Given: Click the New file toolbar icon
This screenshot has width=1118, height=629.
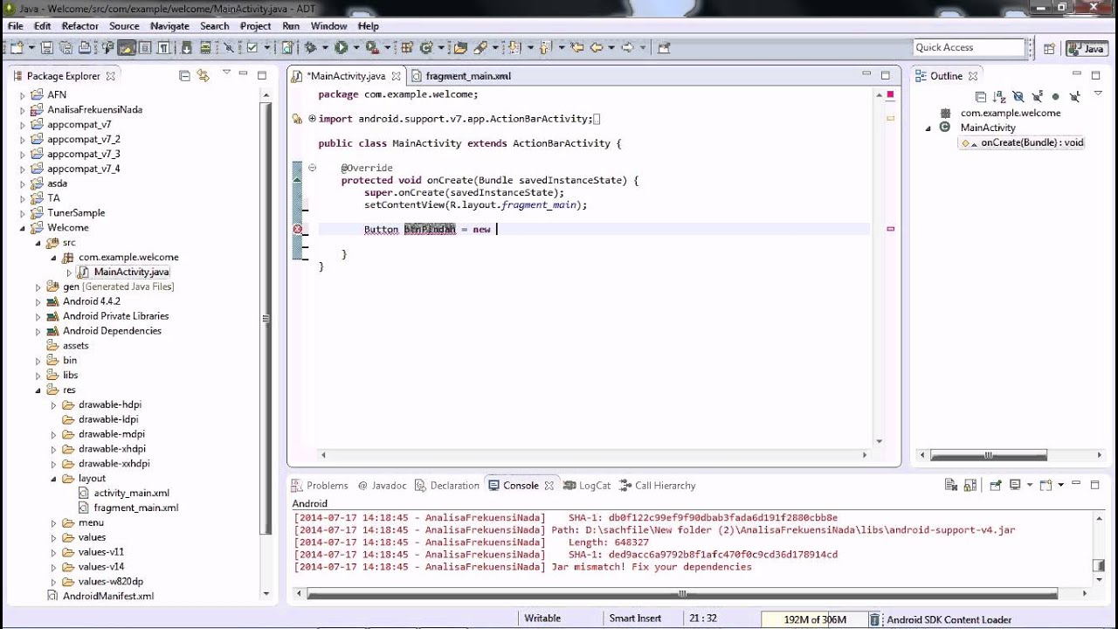Looking at the screenshot, I should point(16,48).
